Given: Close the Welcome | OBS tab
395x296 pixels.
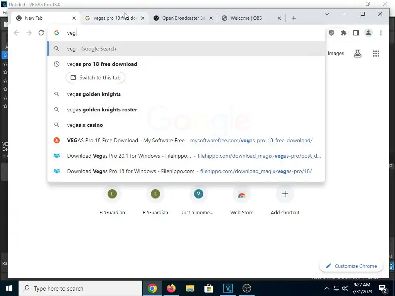Looking at the screenshot, I should coord(279,18).
